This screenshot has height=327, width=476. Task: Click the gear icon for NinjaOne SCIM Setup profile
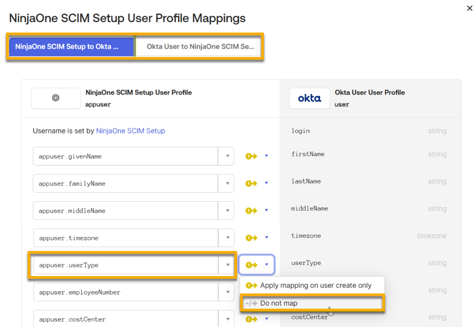tap(55, 98)
